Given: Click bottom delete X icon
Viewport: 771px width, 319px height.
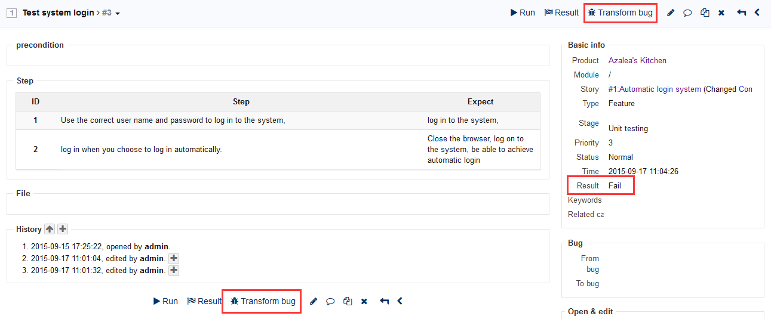Looking at the screenshot, I should (364, 301).
